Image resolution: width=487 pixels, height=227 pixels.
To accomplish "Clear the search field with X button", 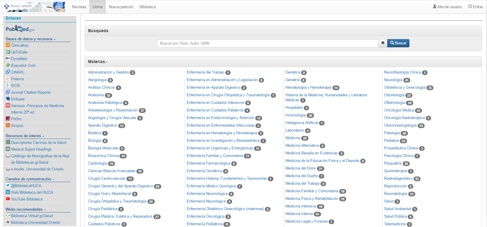I will 383,43.
